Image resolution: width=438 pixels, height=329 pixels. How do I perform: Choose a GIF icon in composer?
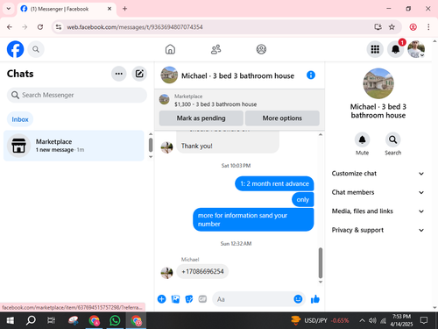[202, 299]
